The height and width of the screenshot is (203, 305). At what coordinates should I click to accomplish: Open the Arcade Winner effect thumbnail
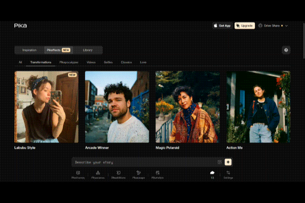pos(117,107)
